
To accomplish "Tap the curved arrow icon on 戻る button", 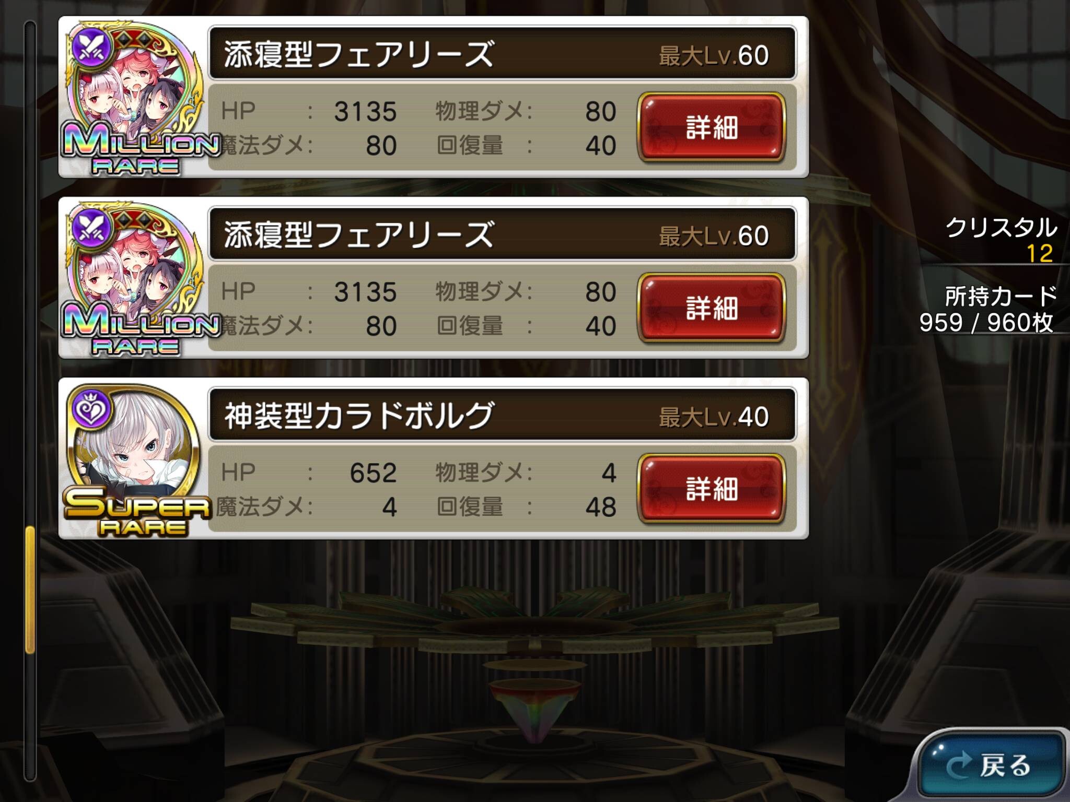I will click(x=959, y=766).
